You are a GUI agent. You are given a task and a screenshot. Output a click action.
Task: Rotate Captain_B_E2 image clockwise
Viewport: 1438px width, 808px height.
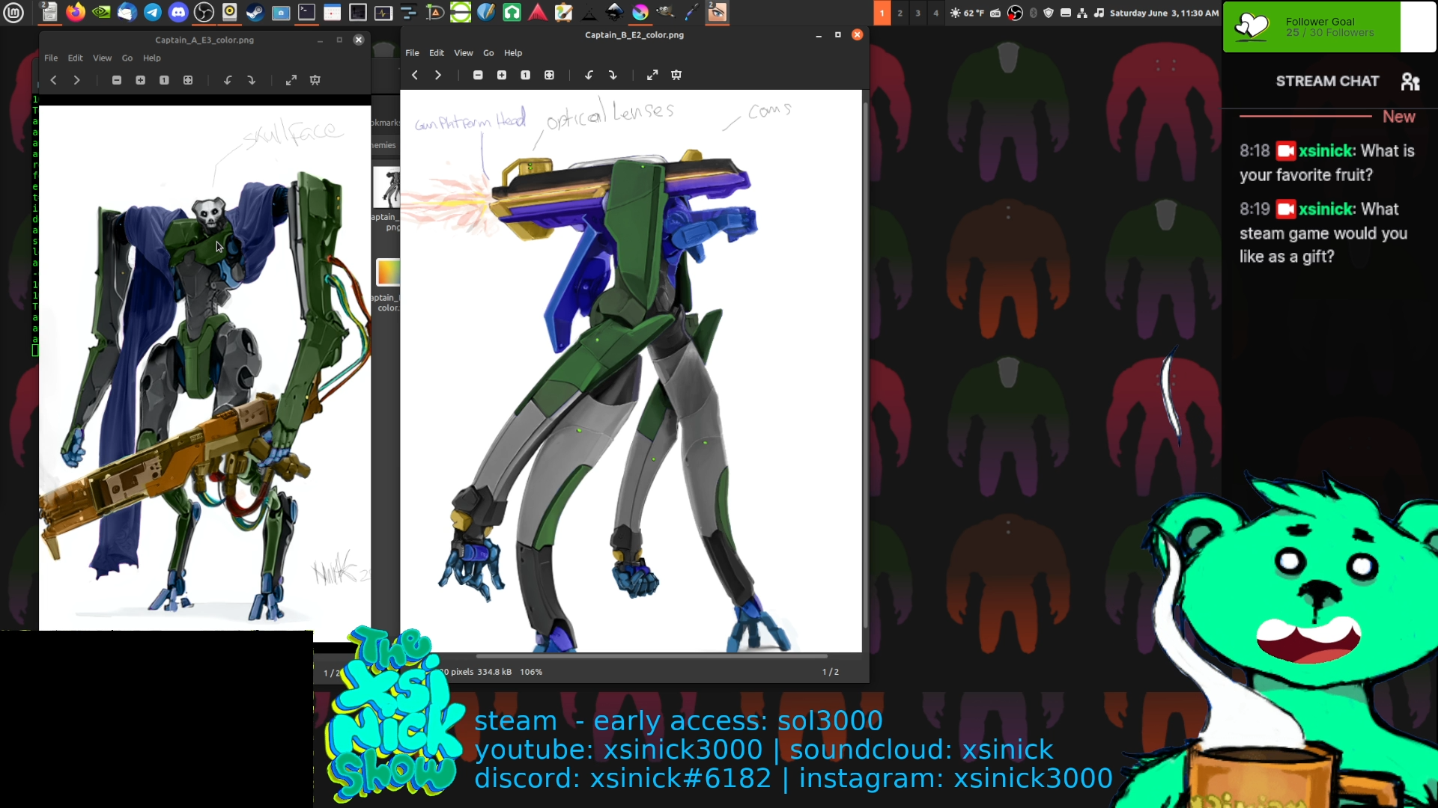(613, 75)
